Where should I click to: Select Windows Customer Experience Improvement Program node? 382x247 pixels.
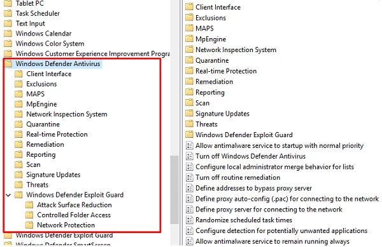(92, 54)
